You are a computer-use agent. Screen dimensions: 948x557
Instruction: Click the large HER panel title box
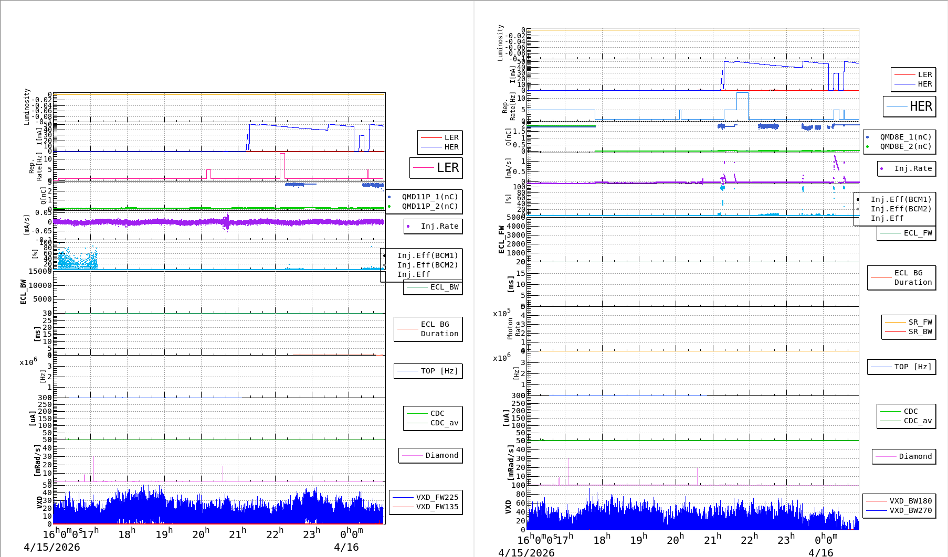909,106
